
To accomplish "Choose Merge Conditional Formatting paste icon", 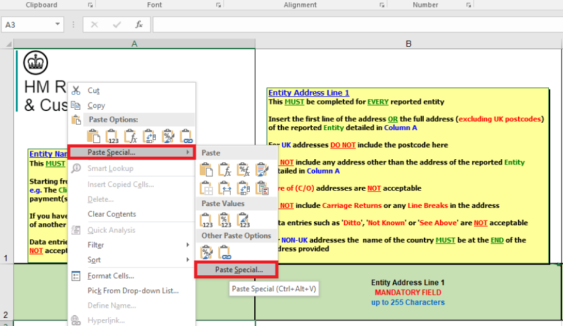I will (262, 188).
